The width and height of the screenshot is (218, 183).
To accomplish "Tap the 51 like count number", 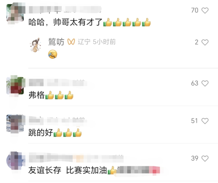I will (194, 121).
